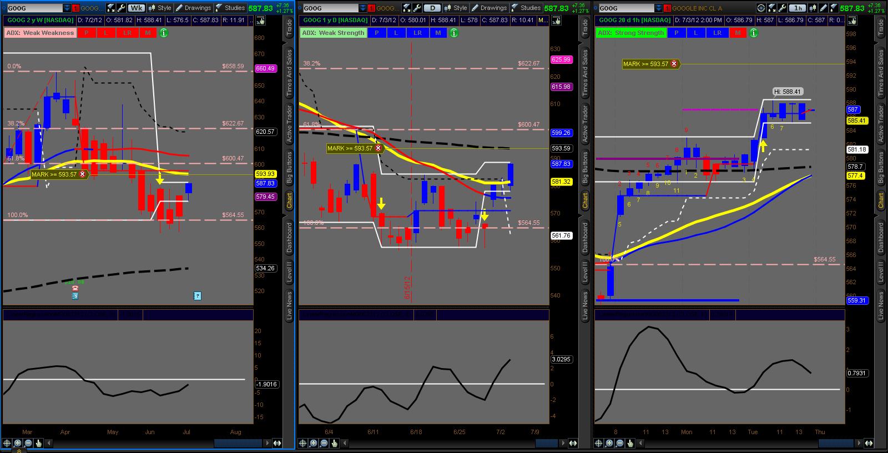Click zoom out icon below daily chart
888x453 pixels.
tap(324, 443)
